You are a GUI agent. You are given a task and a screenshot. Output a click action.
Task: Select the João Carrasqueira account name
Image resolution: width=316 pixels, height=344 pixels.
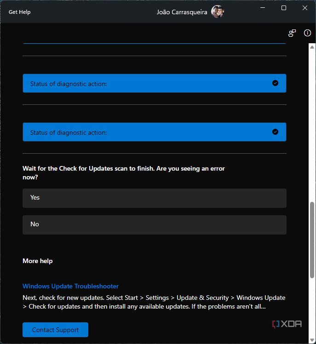pyautogui.click(x=182, y=12)
